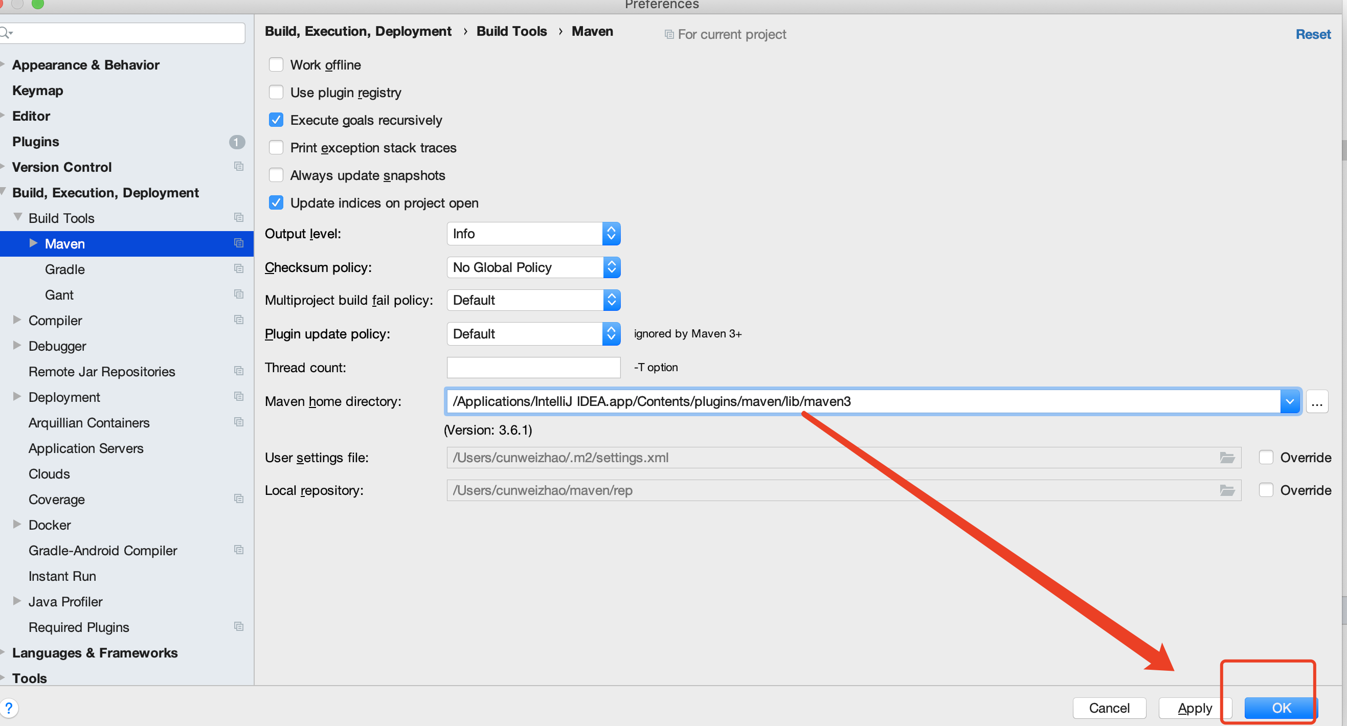Click the Thread count input field
The width and height of the screenshot is (1347, 726).
click(533, 368)
